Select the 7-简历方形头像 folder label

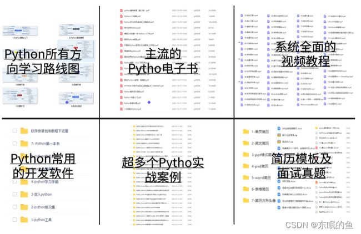(x=264, y=201)
